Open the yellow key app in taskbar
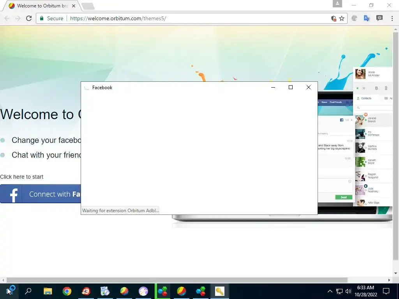399x299 pixels. pyautogui.click(x=220, y=291)
